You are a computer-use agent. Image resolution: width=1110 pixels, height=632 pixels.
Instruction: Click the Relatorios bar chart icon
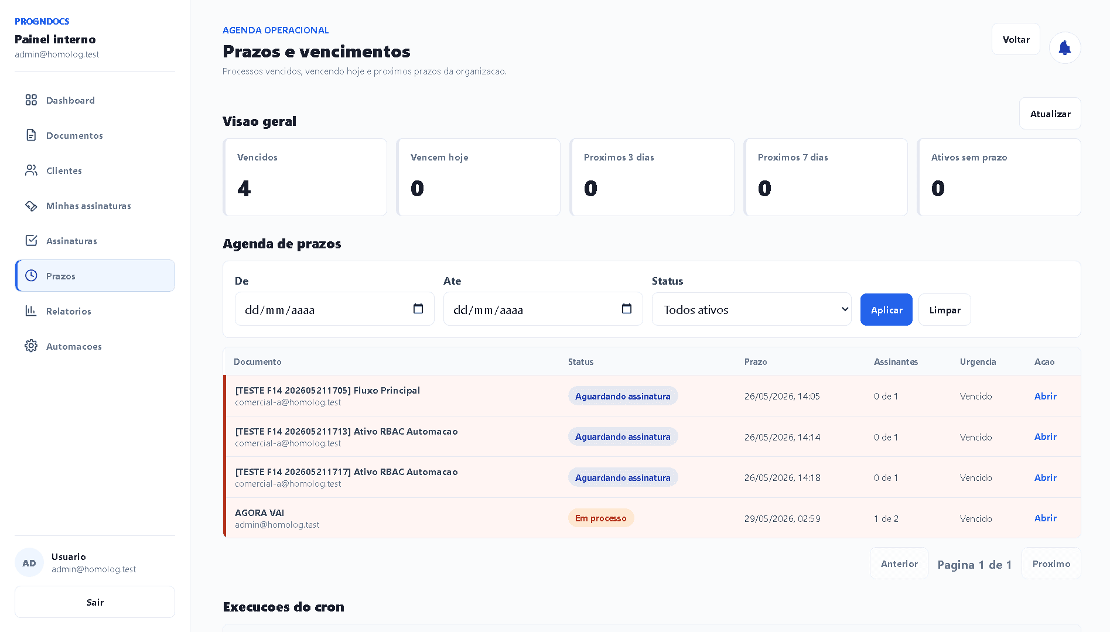pos(31,311)
